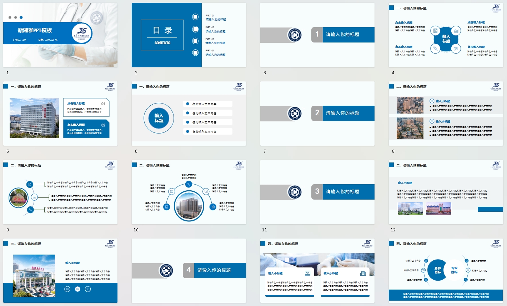Select section 3 title slide thumbnail
The image size is (507, 306).
317,192
